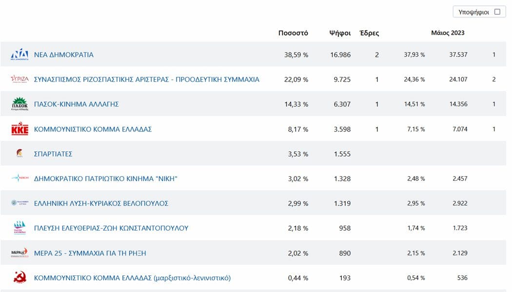Select the May 2023 value 0,54 %

click(415, 278)
